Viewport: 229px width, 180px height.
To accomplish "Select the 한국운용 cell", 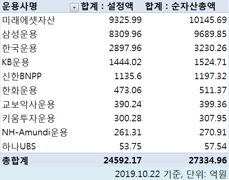I will [20, 48].
